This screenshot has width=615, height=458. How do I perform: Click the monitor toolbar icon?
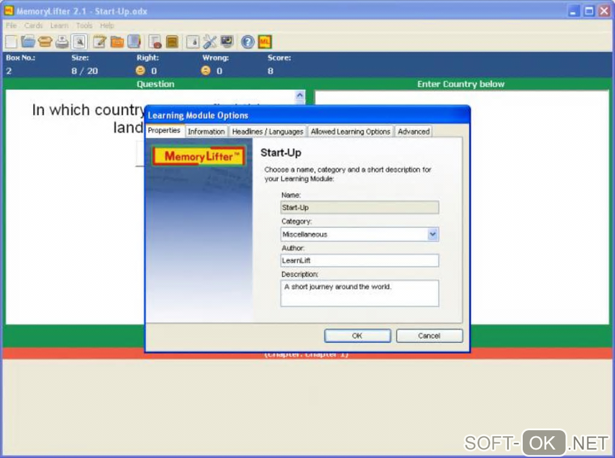pyautogui.click(x=227, y=41)
